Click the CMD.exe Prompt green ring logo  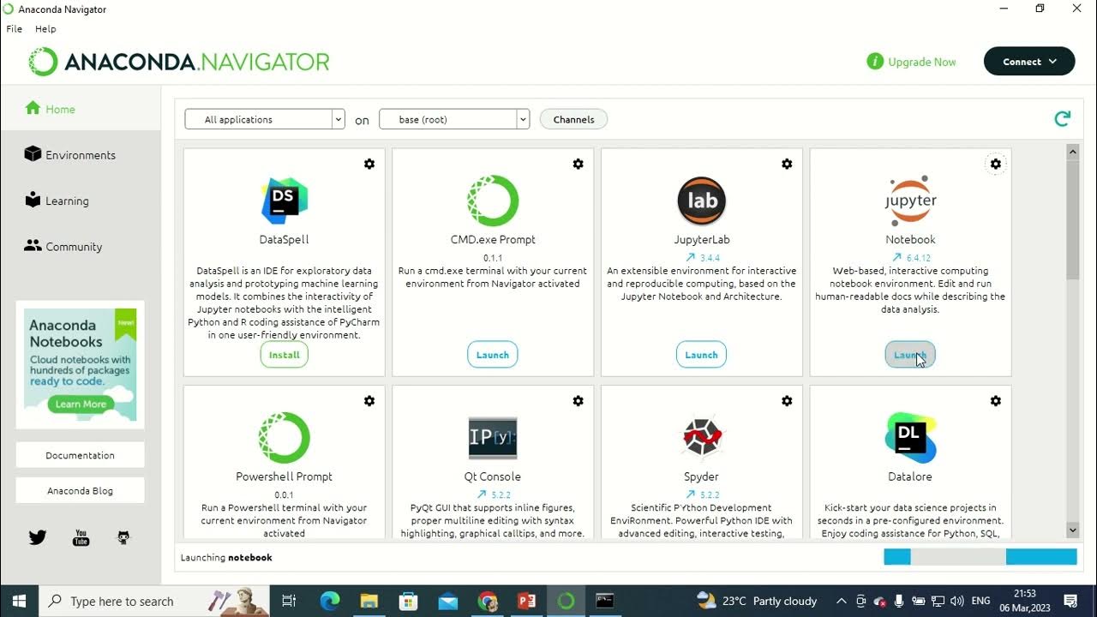point(493,201)
